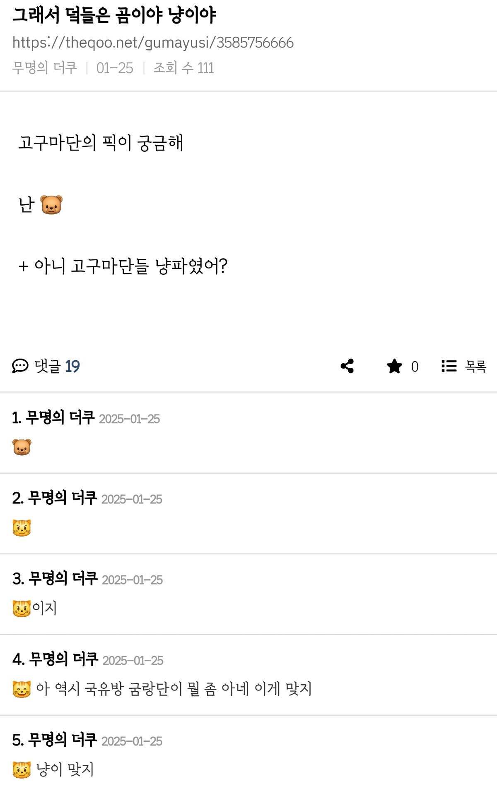Image resolution: width=497 pixels, height=786 pixels.
Task: Click the cat emoji in comment 2
Action: (22, 528)
